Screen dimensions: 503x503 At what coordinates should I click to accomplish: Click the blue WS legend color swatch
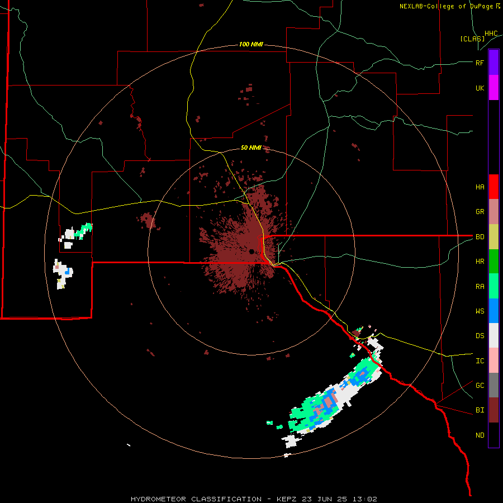(493, 311)
